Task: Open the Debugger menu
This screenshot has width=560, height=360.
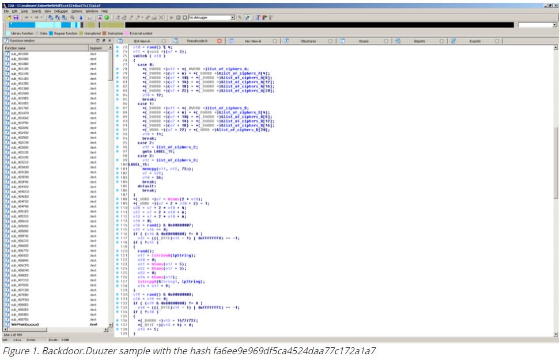Action: pyautogui.click(x=61, y=11)
